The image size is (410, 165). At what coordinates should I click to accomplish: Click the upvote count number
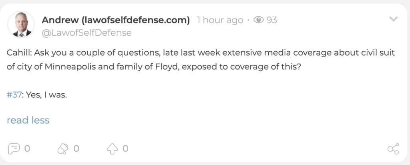pyautogui.click(x=125, y=149)
